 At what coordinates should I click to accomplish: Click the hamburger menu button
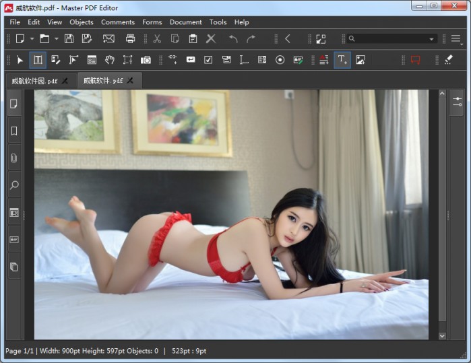point(456,39)
